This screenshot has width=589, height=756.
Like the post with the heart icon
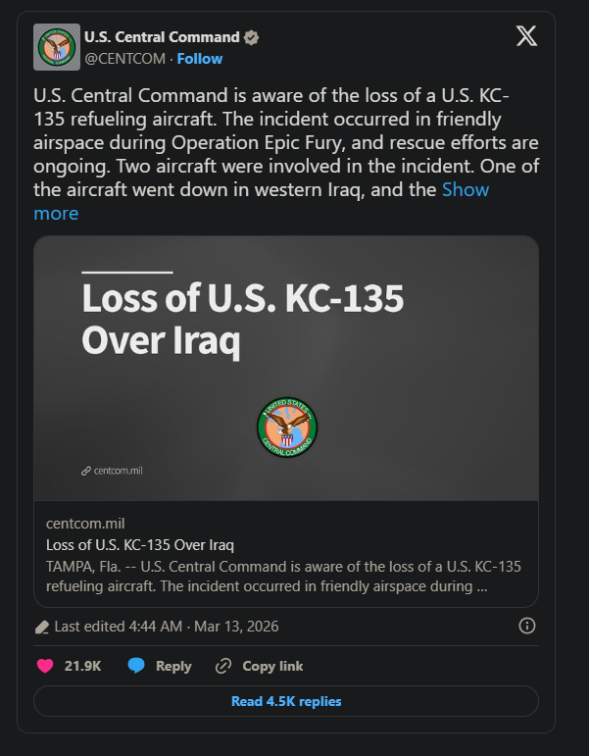(43, 666)
